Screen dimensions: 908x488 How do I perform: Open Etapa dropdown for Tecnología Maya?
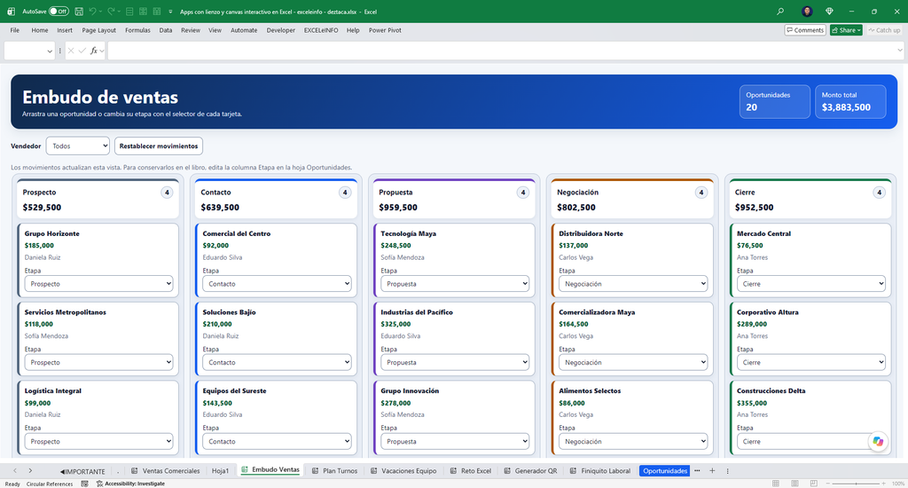[455, 283]
